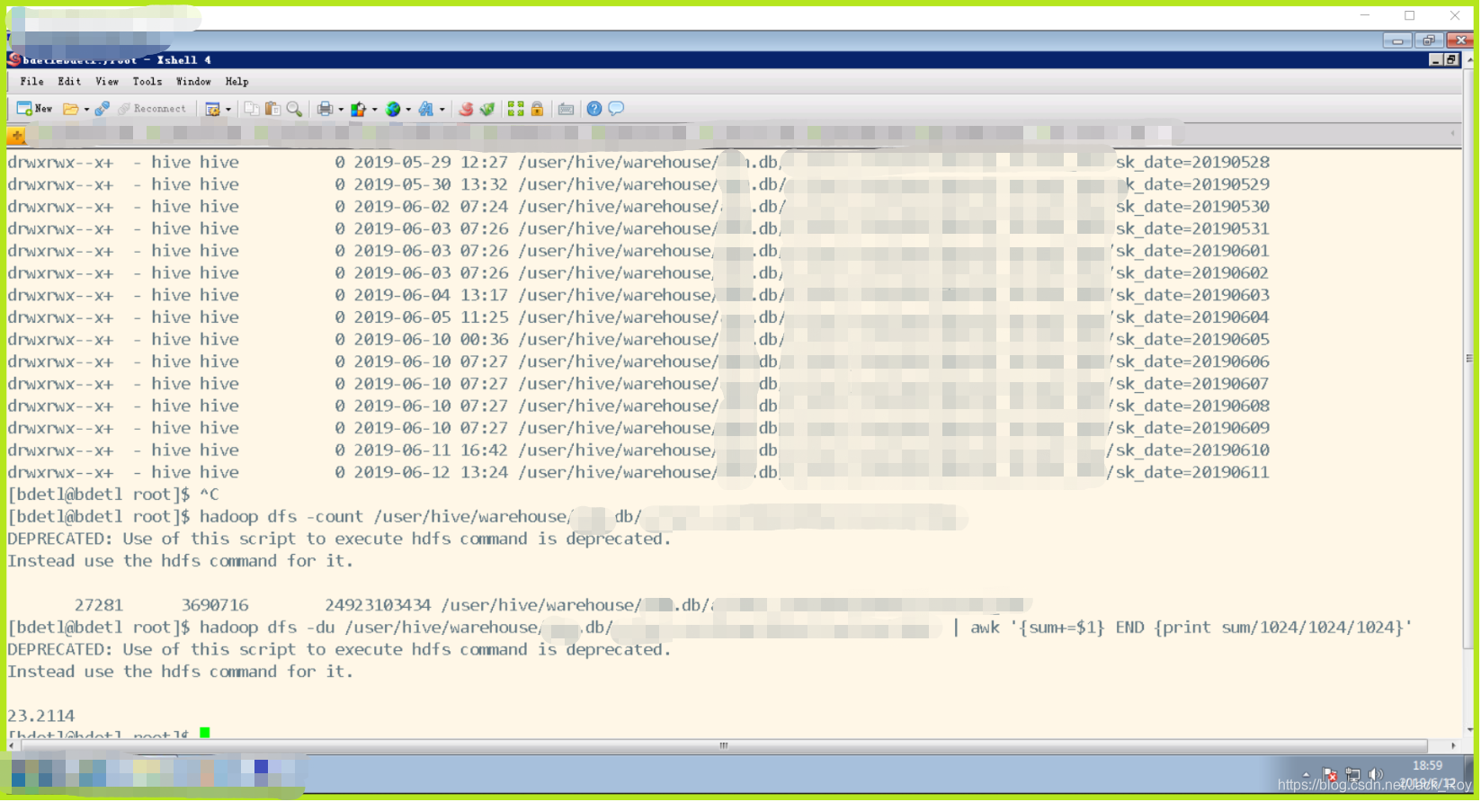1481x802 pixels.
Task: Click the volume speaker tray icon
Action: [1376, 774]
